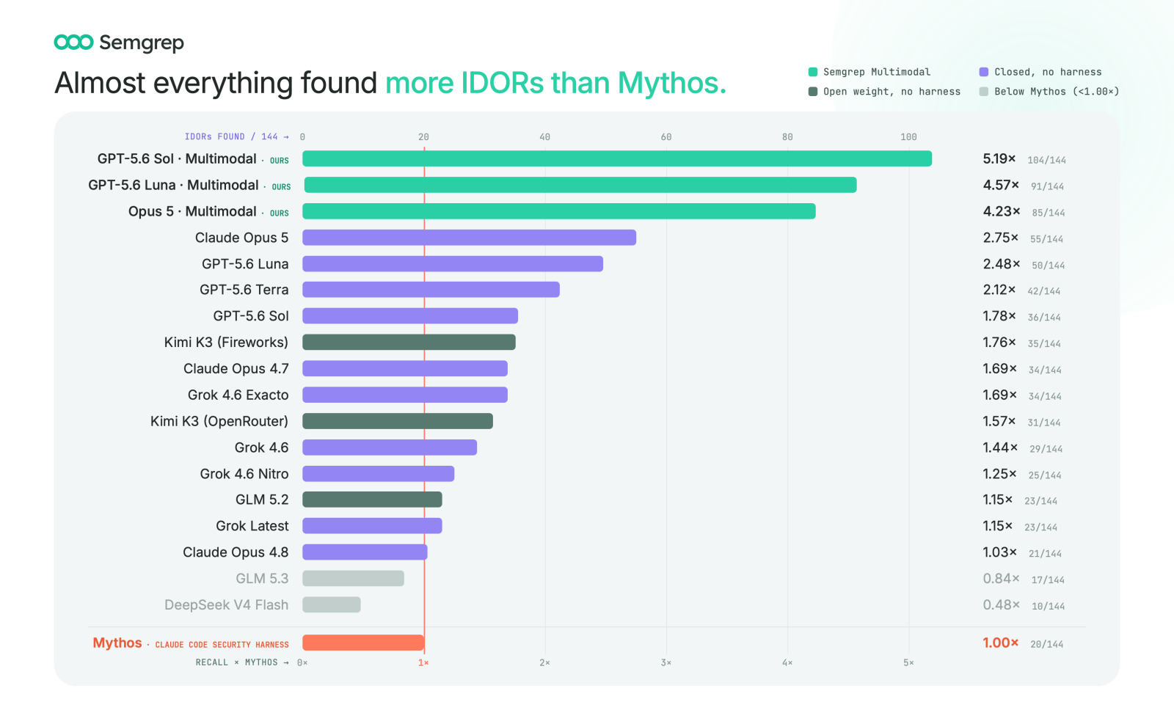Click the orange Mythos baseline bar
Image resolution: width=1174 pixels, height=713 pixels.
click(x=363, y=643)
